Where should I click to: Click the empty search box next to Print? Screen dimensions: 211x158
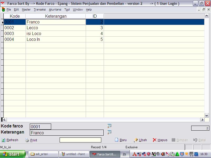coord(80,140)
